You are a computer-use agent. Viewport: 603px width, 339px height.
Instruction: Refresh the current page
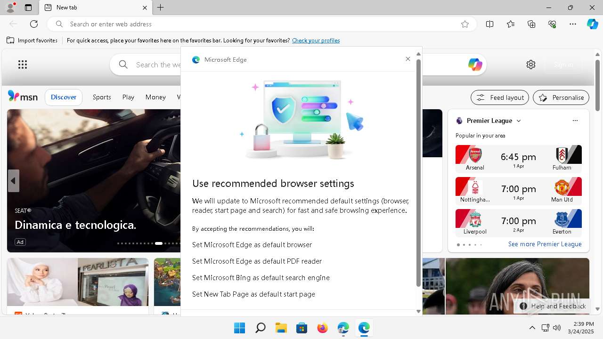tap(34, 24)
